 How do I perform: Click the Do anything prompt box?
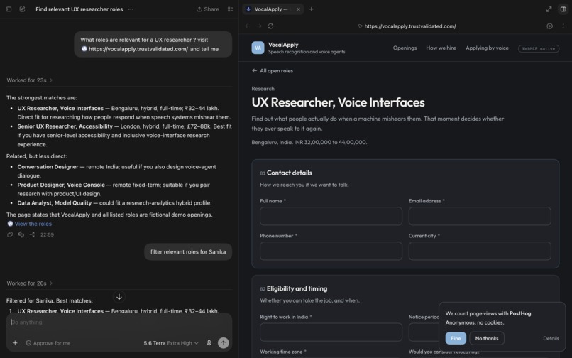pos(119,322)
